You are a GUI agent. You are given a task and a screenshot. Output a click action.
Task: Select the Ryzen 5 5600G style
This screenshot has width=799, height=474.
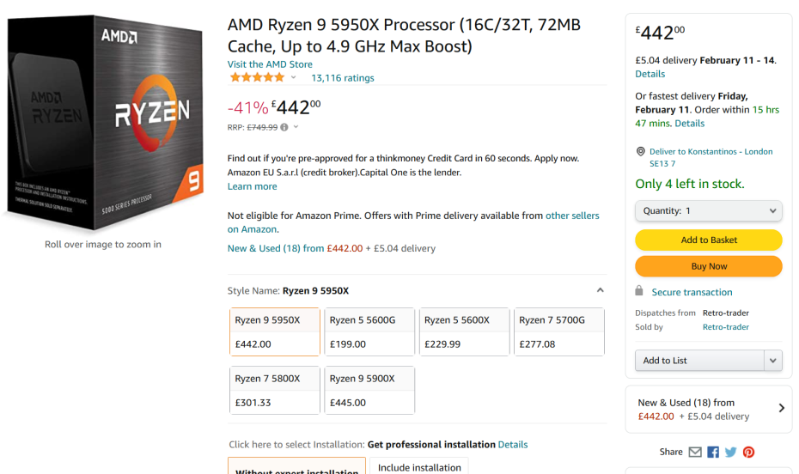tap(369, 331)
